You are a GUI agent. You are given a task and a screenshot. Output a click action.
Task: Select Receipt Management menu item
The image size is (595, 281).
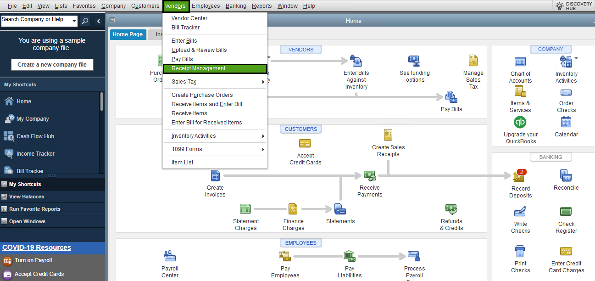(x=215, y=68)
